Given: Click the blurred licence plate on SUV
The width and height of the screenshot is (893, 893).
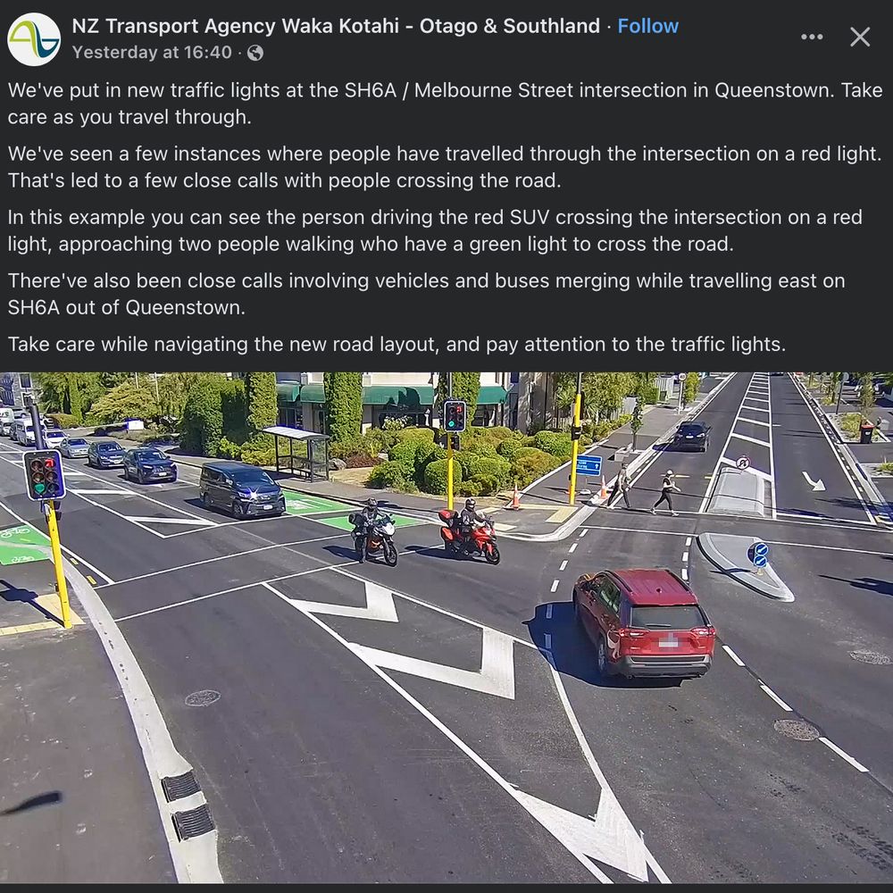Looking at the screenshot, I should click(x=669, y=641).
